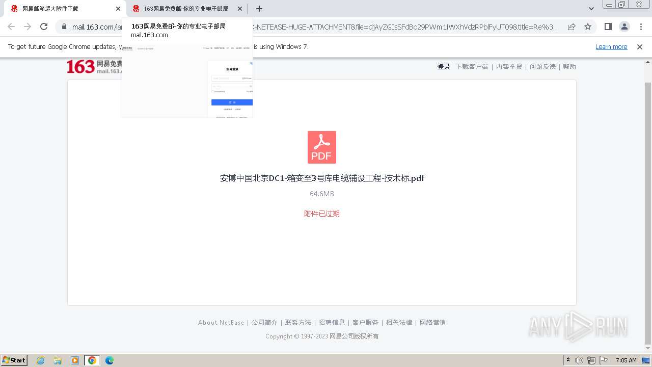Open the side panel icon in Chrome toolbar

608,27
